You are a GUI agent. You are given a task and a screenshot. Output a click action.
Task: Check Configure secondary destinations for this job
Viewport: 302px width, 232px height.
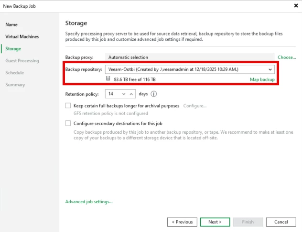[x=68, y=123]
